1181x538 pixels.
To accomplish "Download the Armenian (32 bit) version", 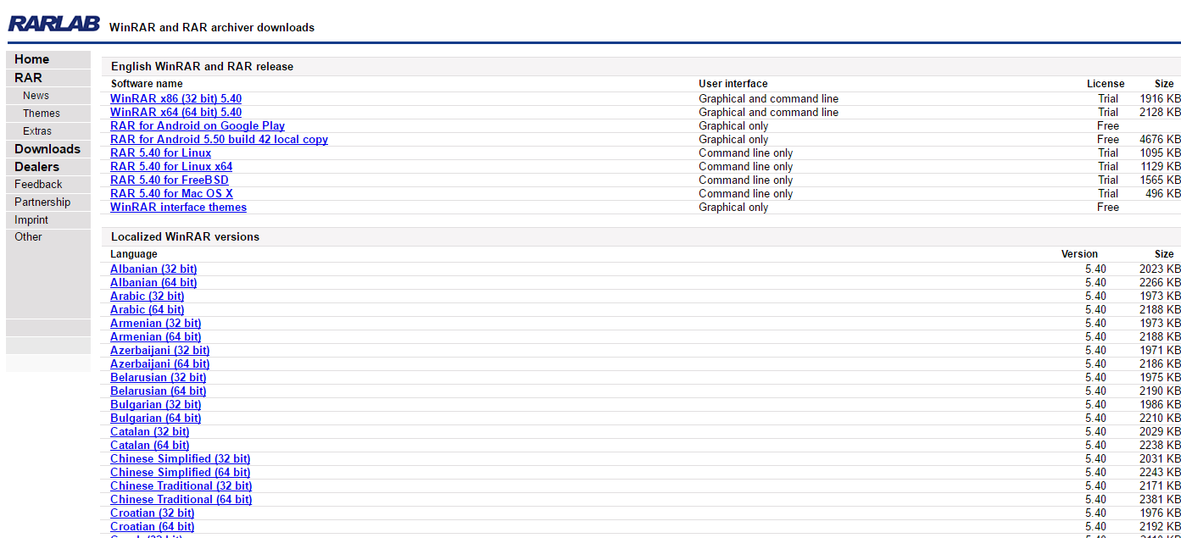I will [x=156, y=324].
